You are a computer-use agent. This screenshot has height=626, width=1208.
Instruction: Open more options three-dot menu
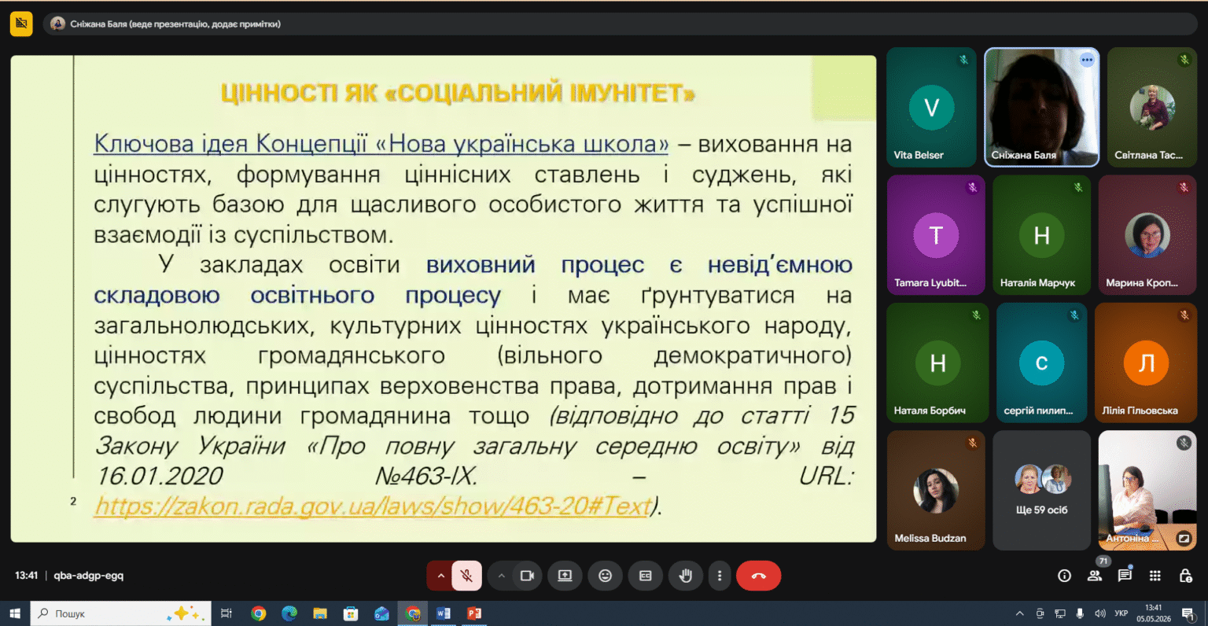[720, 576]
